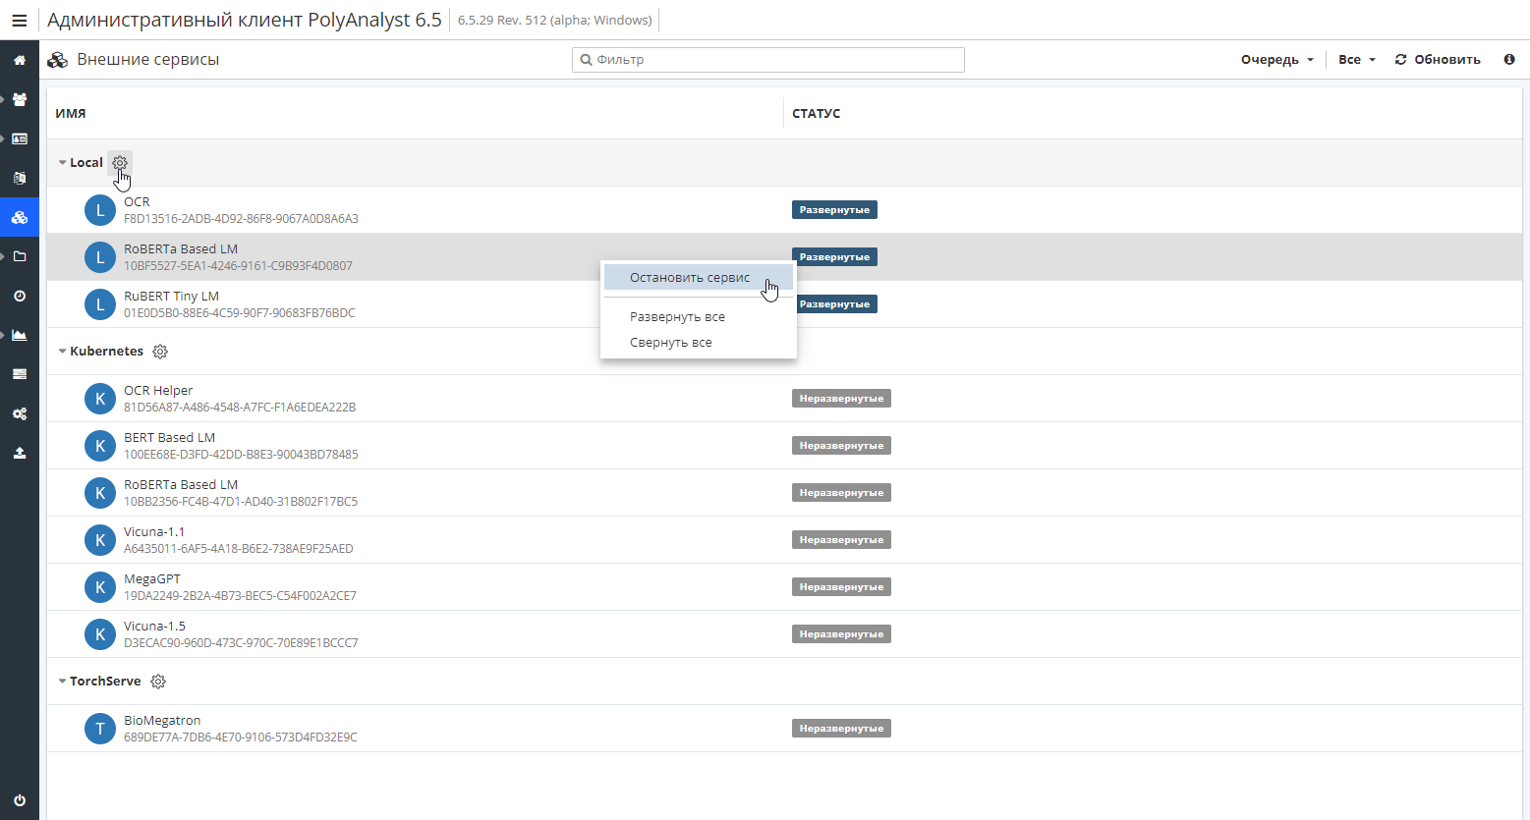Click Неразвернутые badge of Vicuna-1.5

(x=841, y=634)
